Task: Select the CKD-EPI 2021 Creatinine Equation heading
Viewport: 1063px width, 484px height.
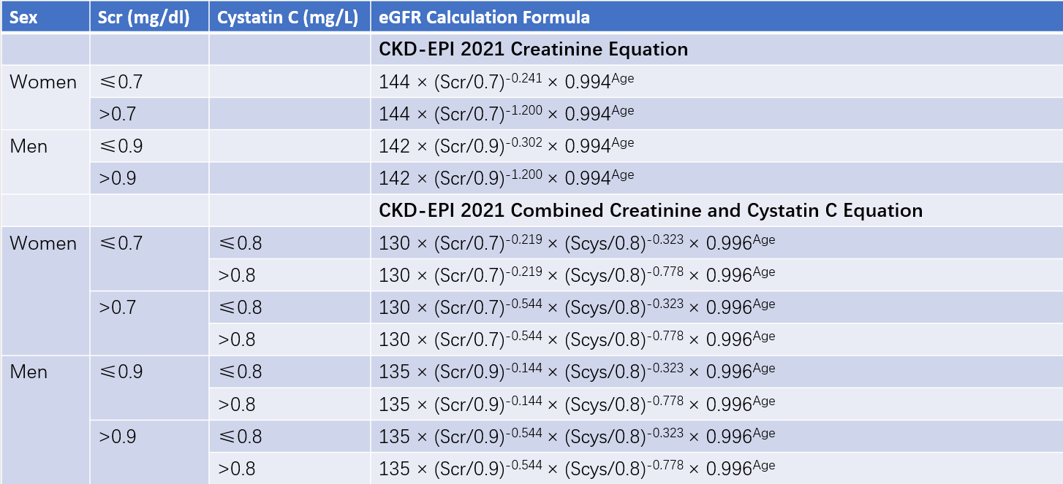Action: 533,50
